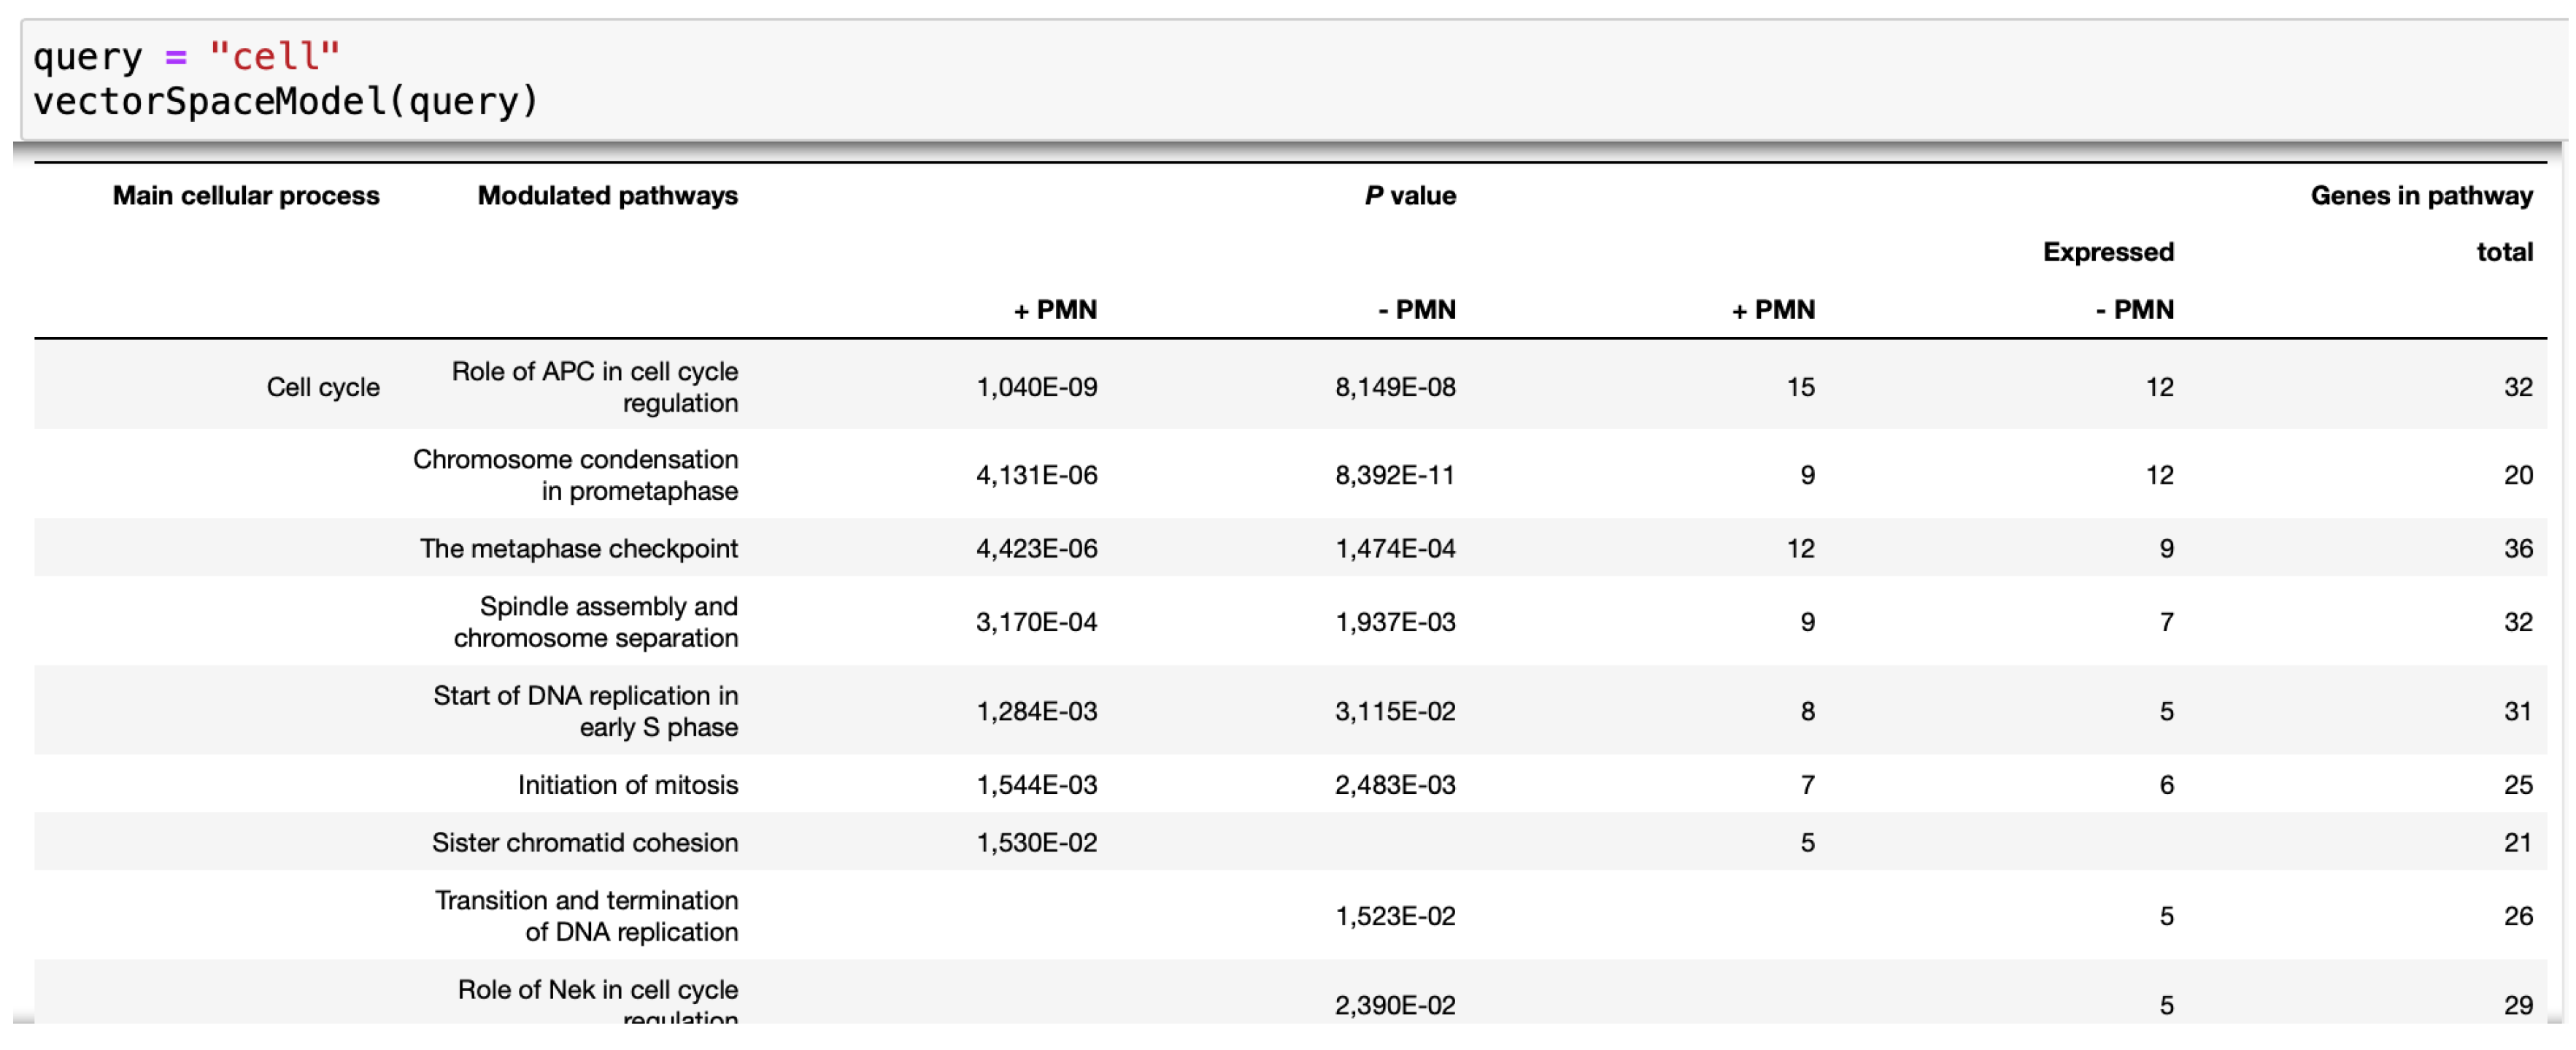Select "Initiation of mitosis" pathway
This screenshot has width=2576, height=1050.
pyautogui.click(x=628, y=785)
